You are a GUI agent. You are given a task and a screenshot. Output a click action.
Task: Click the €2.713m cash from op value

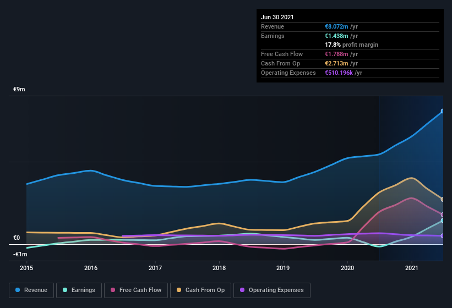pos(336,63)
